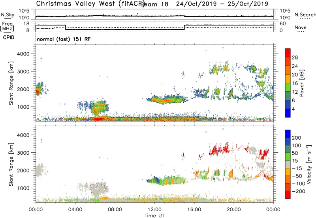Click the 3000 km tick label in power panel
Screen dimensions: 316x218
[x=23, y=72]
